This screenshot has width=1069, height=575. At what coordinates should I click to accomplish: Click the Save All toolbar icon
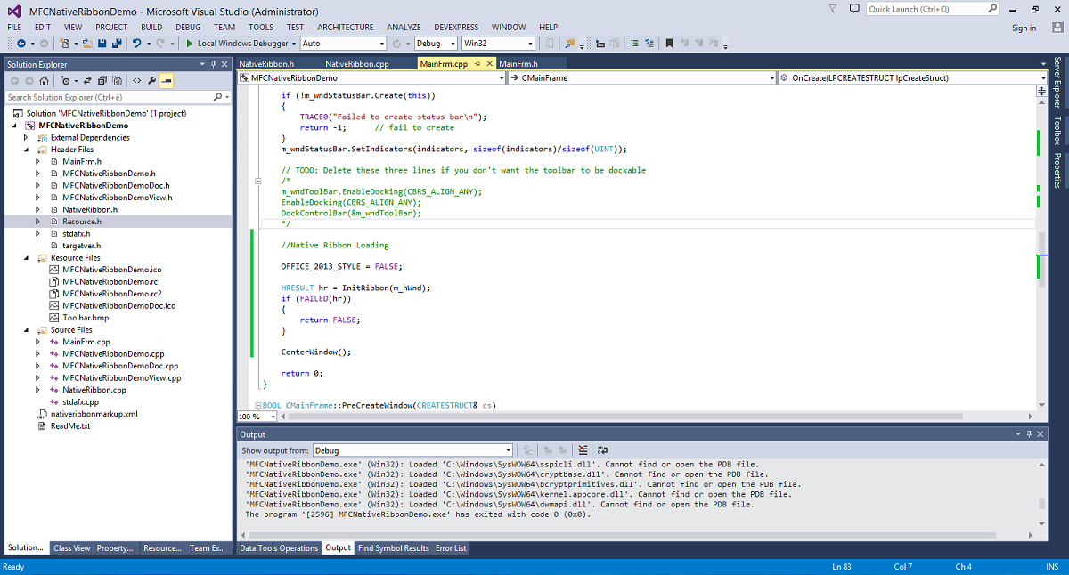pyautogui.click(x=116, y=43)
